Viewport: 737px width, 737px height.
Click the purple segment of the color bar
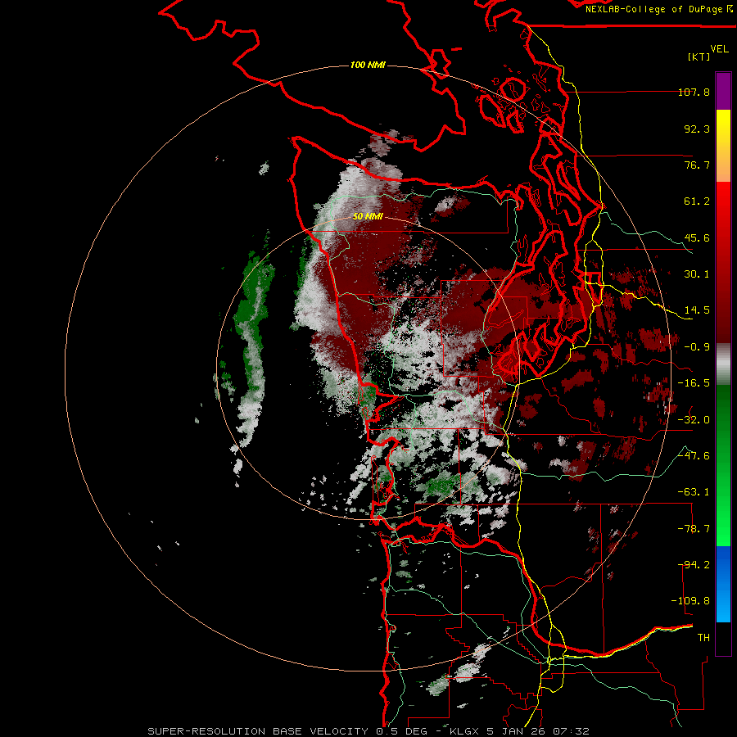tap(723, 92)
